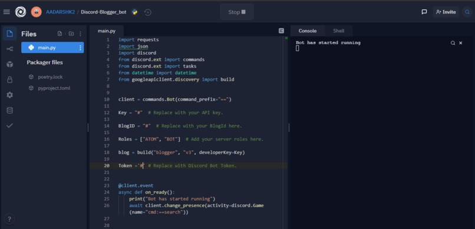Switch to the Console tab

[x=308, y=31]
